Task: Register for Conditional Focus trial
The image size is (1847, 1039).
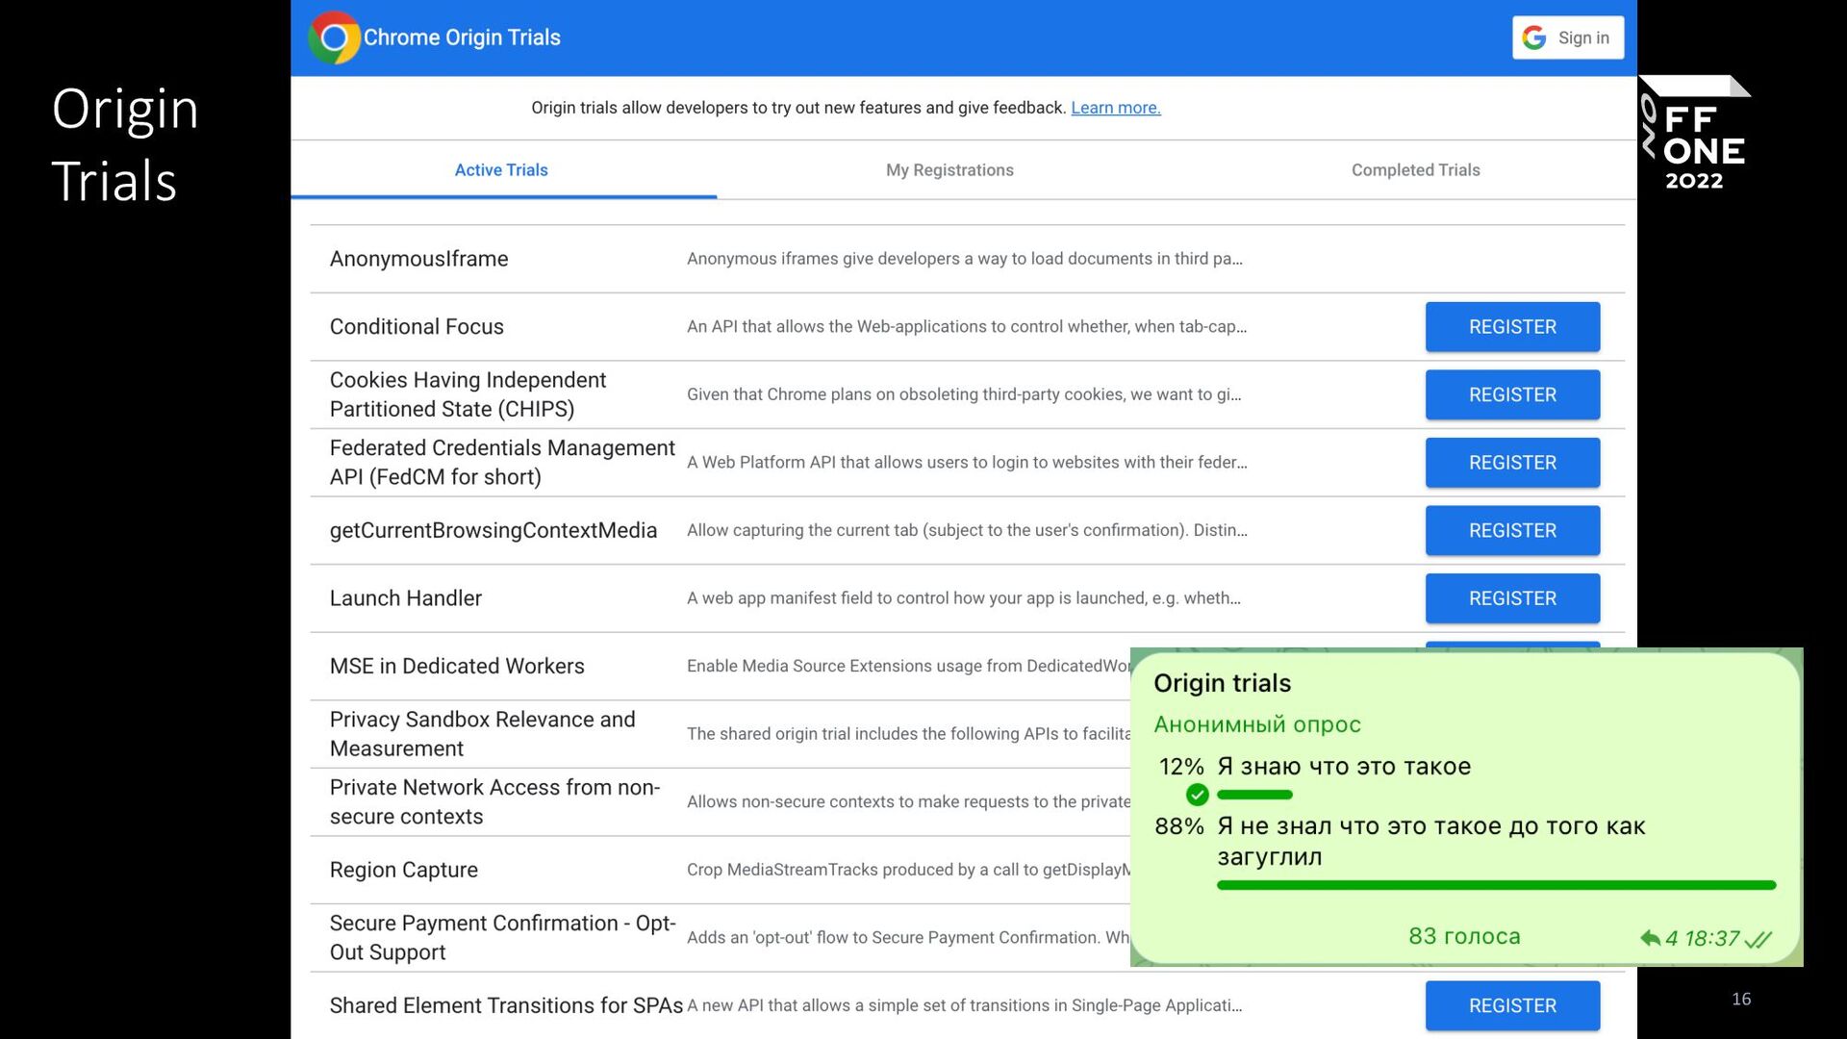Action: pos(1512,327)
